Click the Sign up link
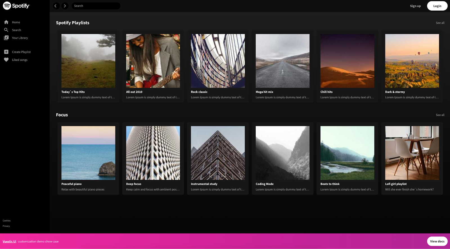 click(x=415, y=6)
